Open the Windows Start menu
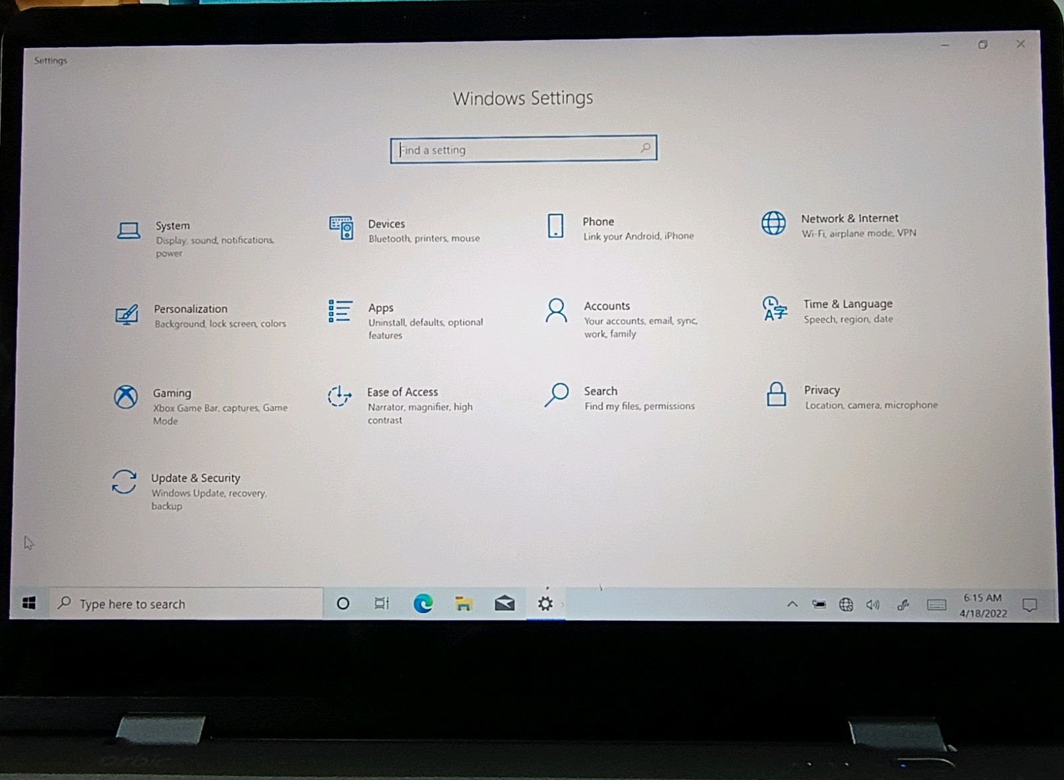1064x780 pixels. (x=29, y=603)
